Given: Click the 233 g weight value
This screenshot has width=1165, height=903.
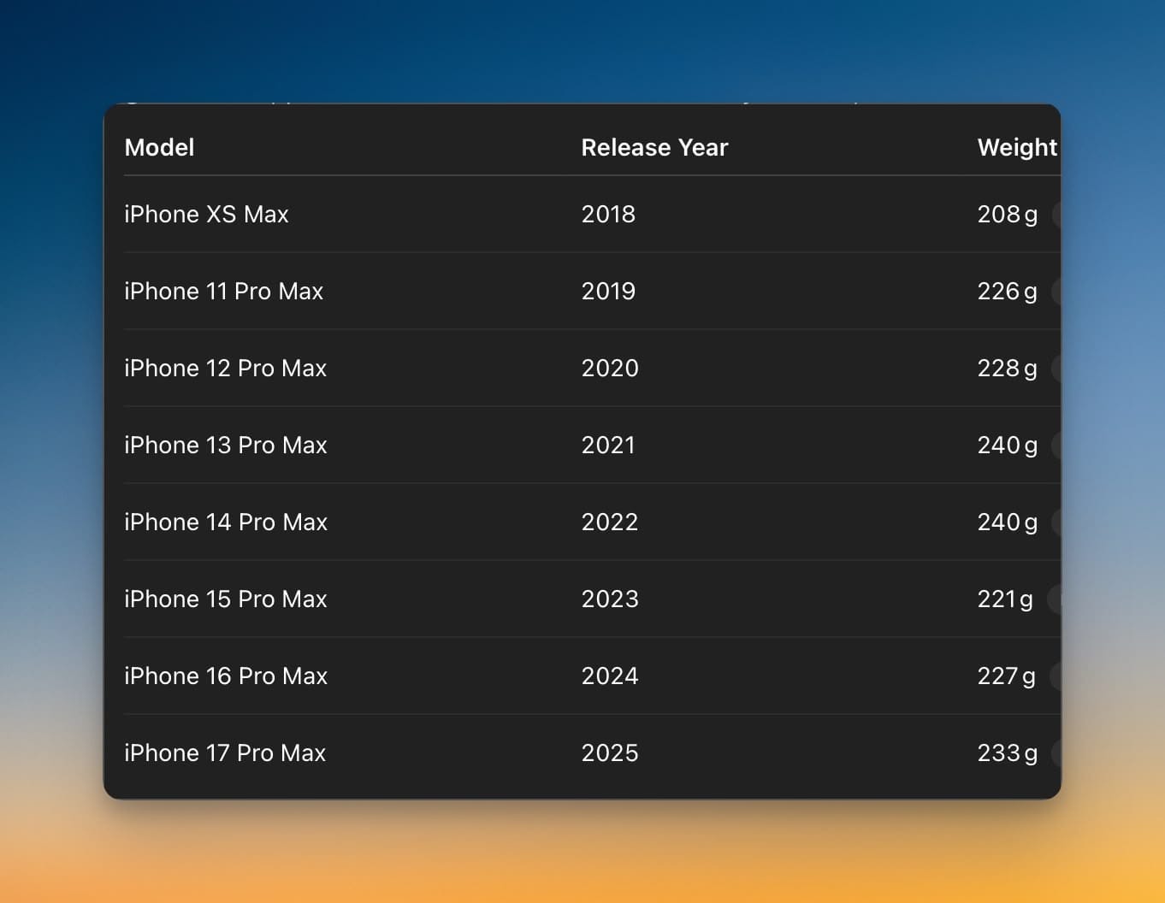Looking at the screenshot, I should tap(1007, 753).
